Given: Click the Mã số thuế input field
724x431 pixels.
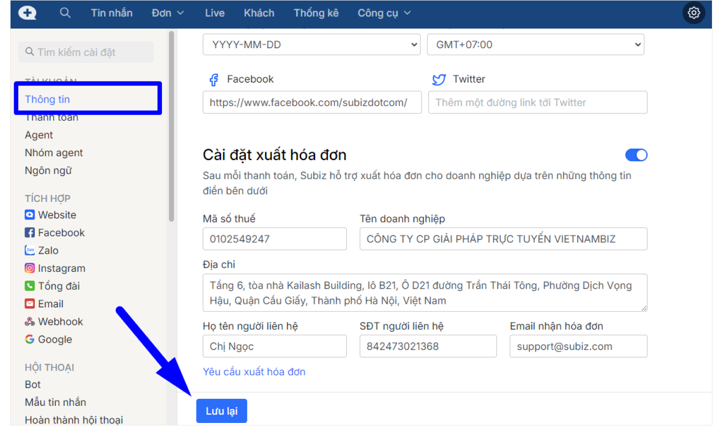Looking at the screenshot, I should [x=275, y=239].
